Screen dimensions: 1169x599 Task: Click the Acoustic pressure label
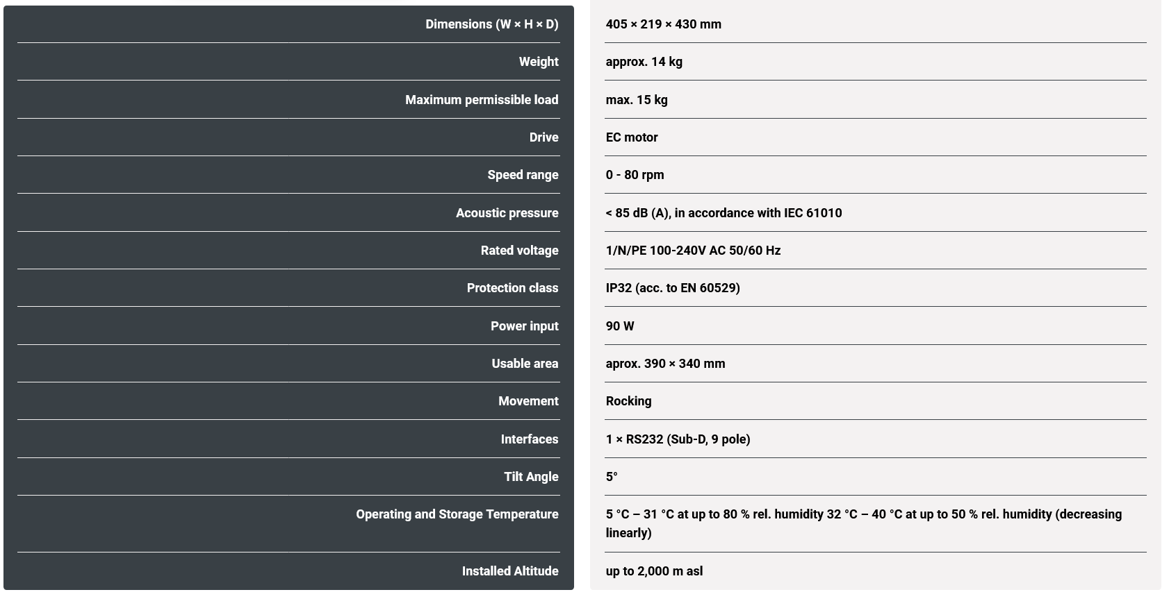pos(507,213)
